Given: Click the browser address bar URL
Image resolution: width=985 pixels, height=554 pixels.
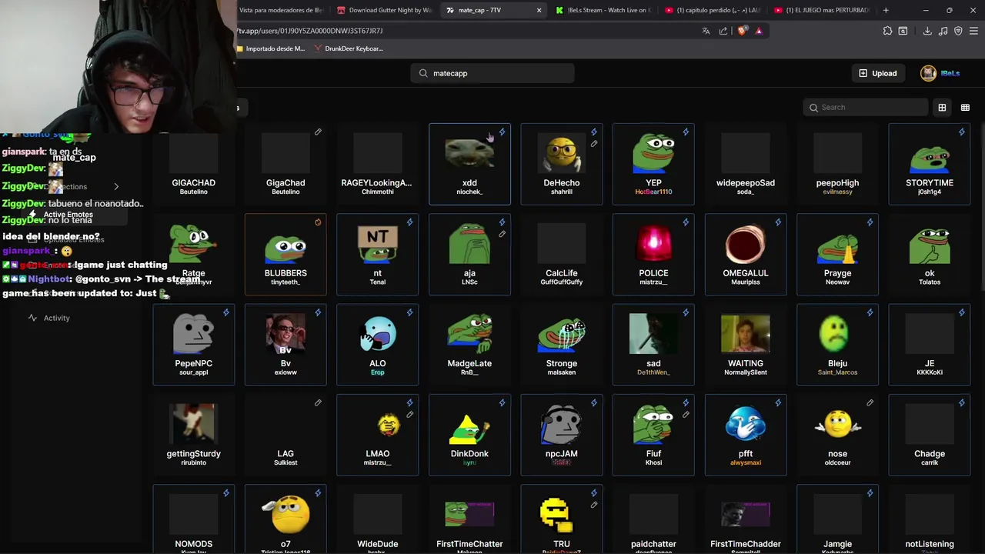Looking at the screenshot, I should (x=310, y=31).
